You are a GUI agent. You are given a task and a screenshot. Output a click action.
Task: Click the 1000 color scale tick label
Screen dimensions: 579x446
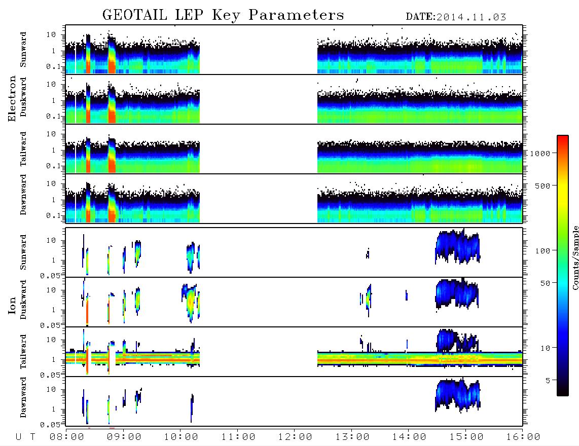[540, 154]
